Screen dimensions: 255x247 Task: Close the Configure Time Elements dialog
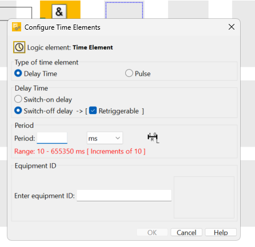(x=232, y=27)
